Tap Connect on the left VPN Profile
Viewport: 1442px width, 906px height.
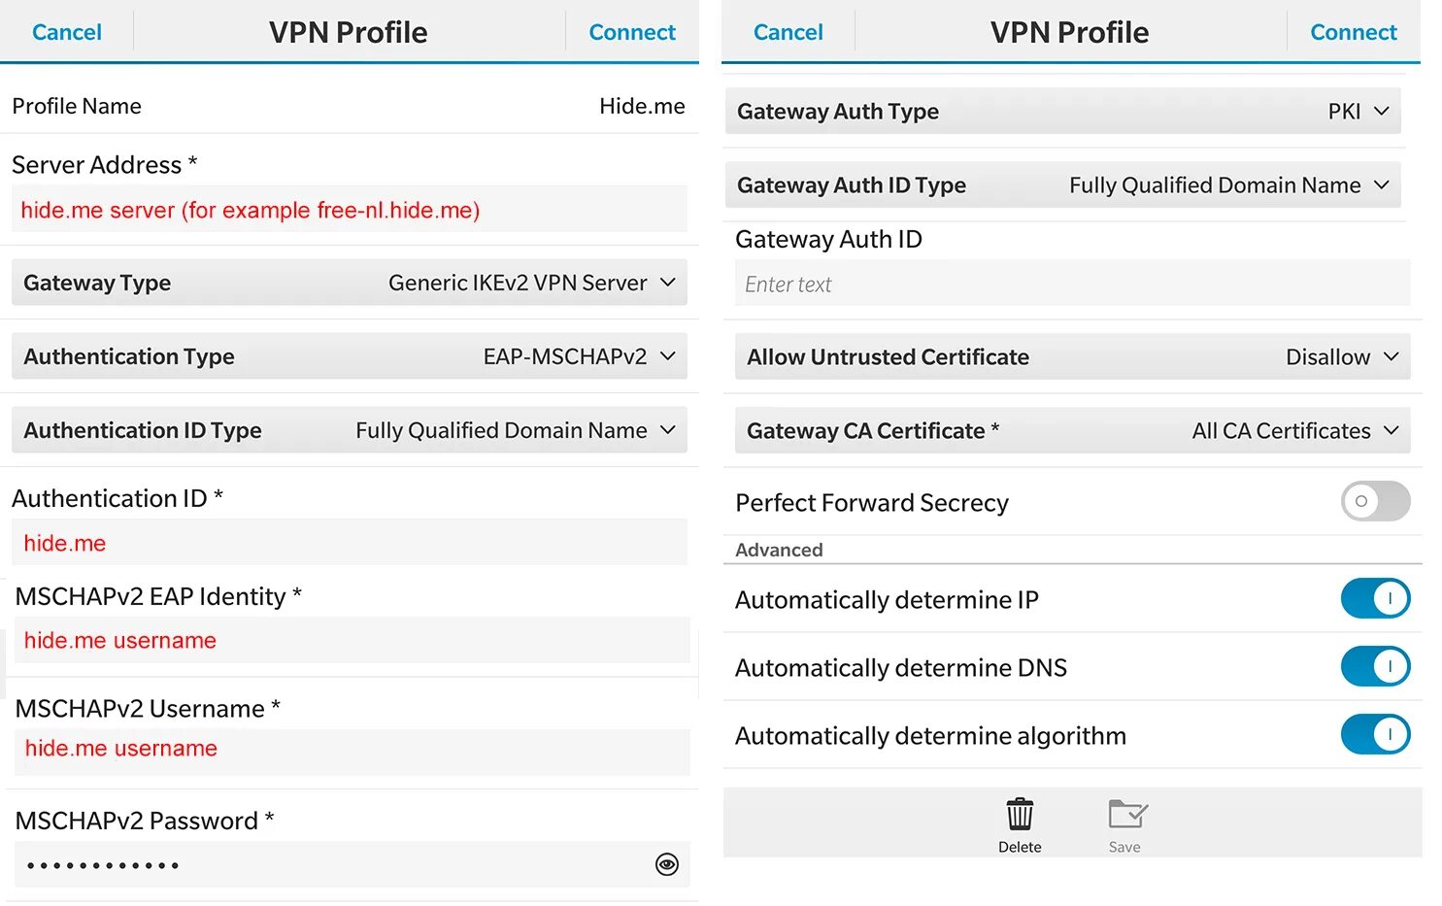pyautogui.click(x=632, y=32)
